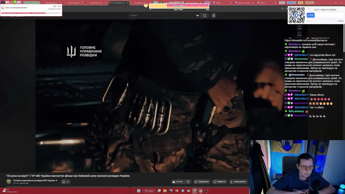Open the on-screen keyboard icon in search
Image resolution: width=345 pixels, height=194 pixels.
(198, 15)
